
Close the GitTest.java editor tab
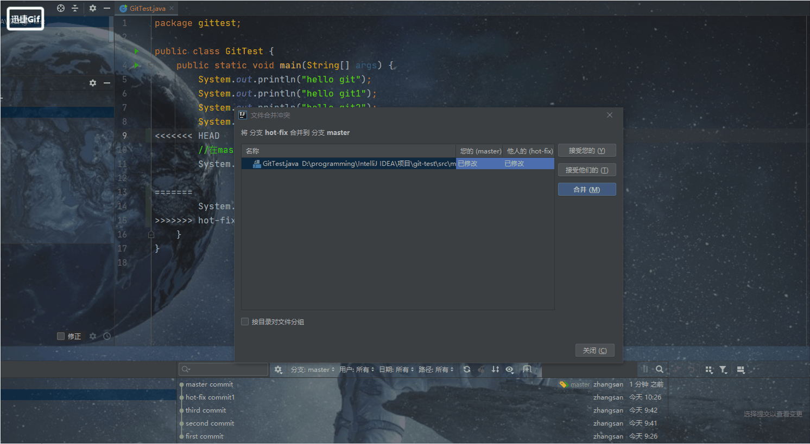coord(172,8)
